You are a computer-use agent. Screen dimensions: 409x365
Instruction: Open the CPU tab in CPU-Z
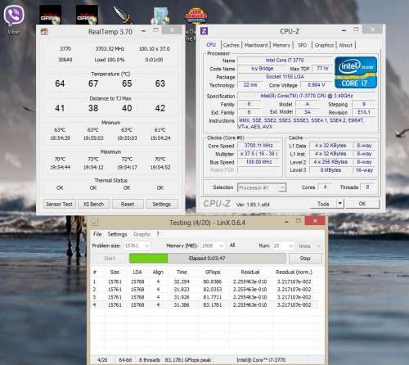[211, 45]
